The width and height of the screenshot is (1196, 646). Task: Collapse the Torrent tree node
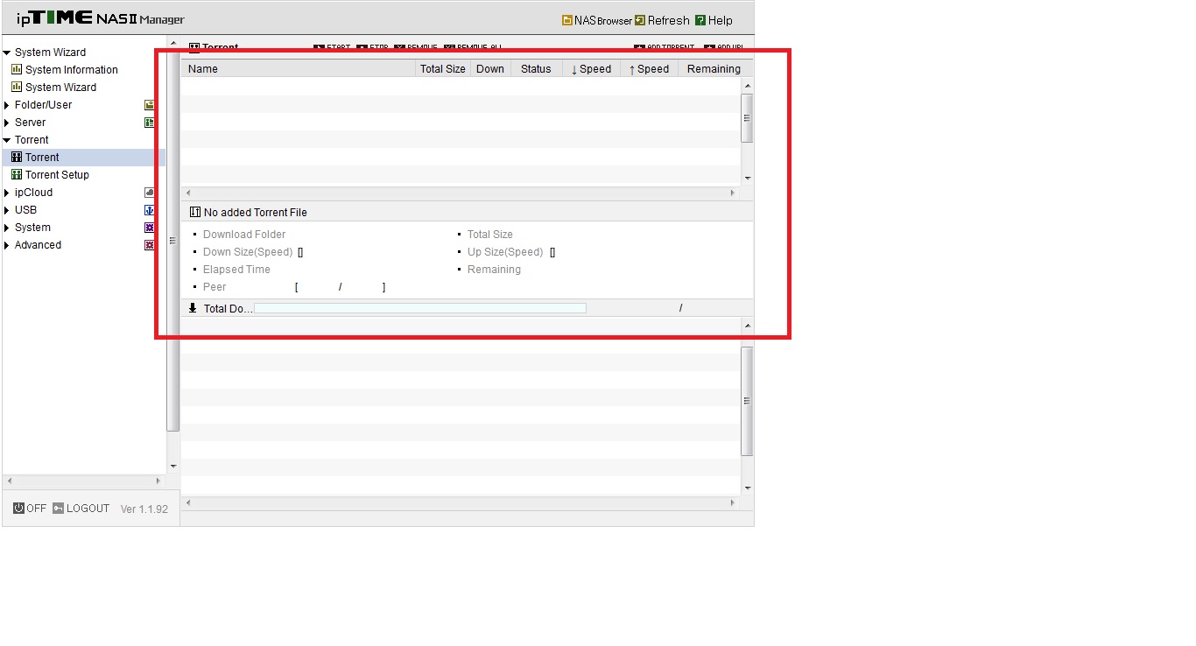tap(7, 140)
